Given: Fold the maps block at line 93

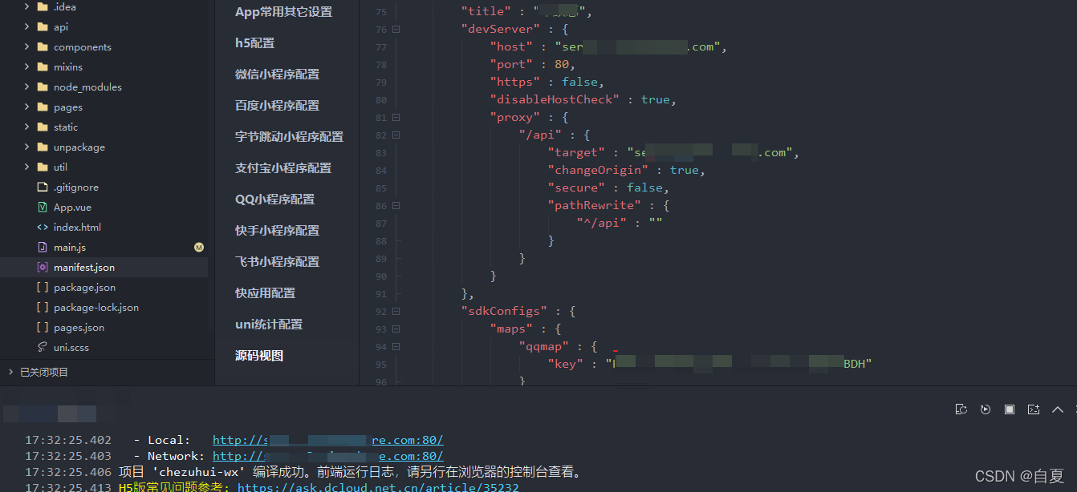Looking at the screenshot, I should [396, 329].
